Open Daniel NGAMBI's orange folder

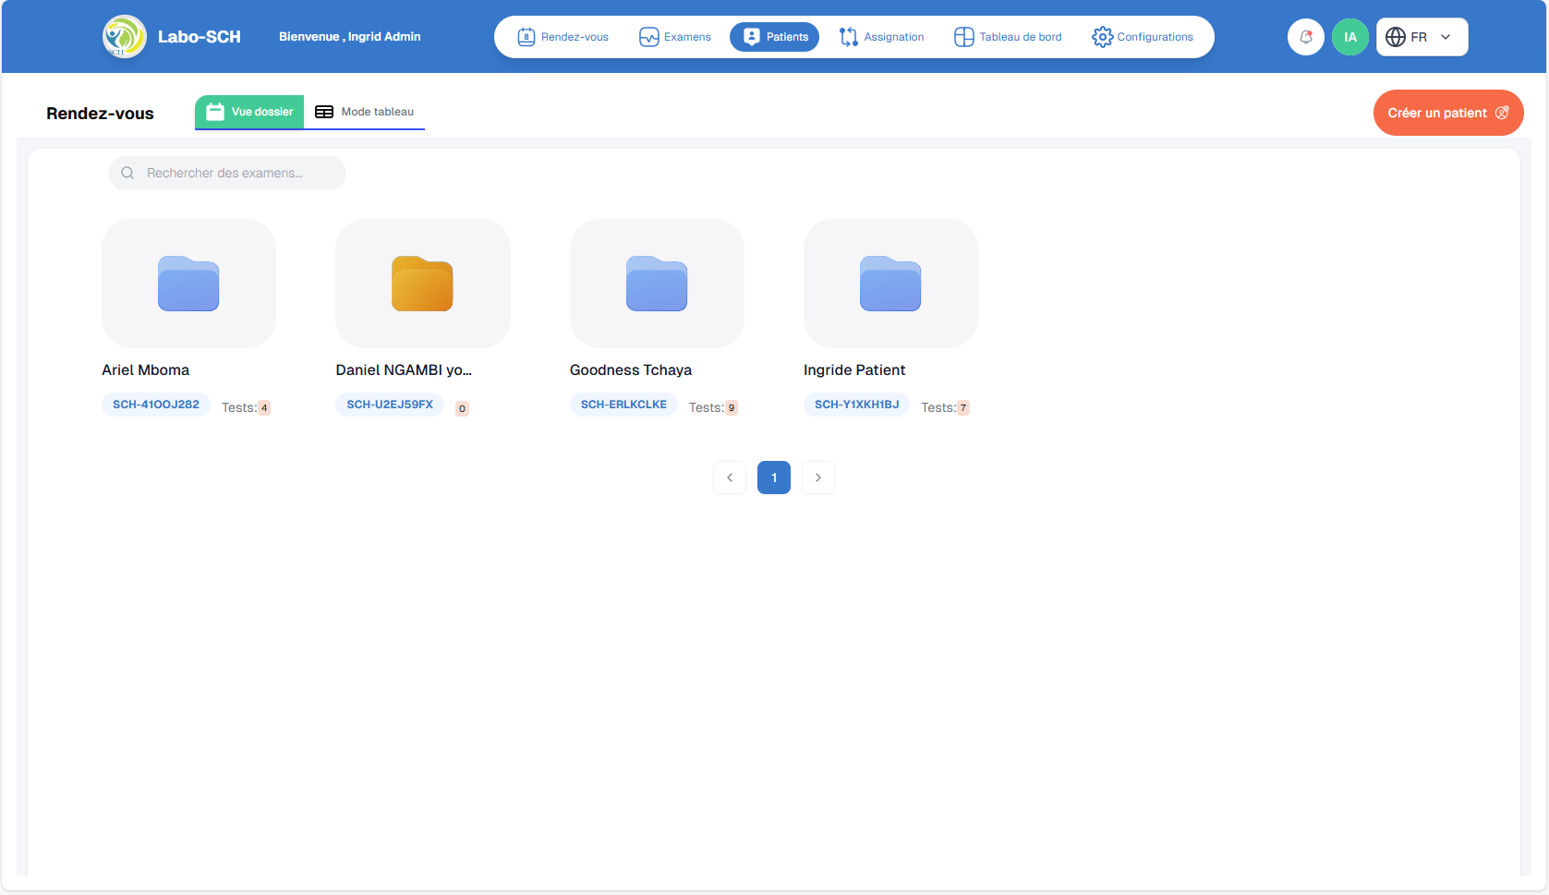click(422, 284)
